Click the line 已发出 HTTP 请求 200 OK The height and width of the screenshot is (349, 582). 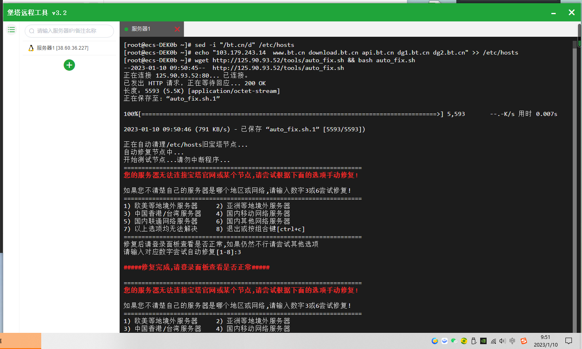195,83
